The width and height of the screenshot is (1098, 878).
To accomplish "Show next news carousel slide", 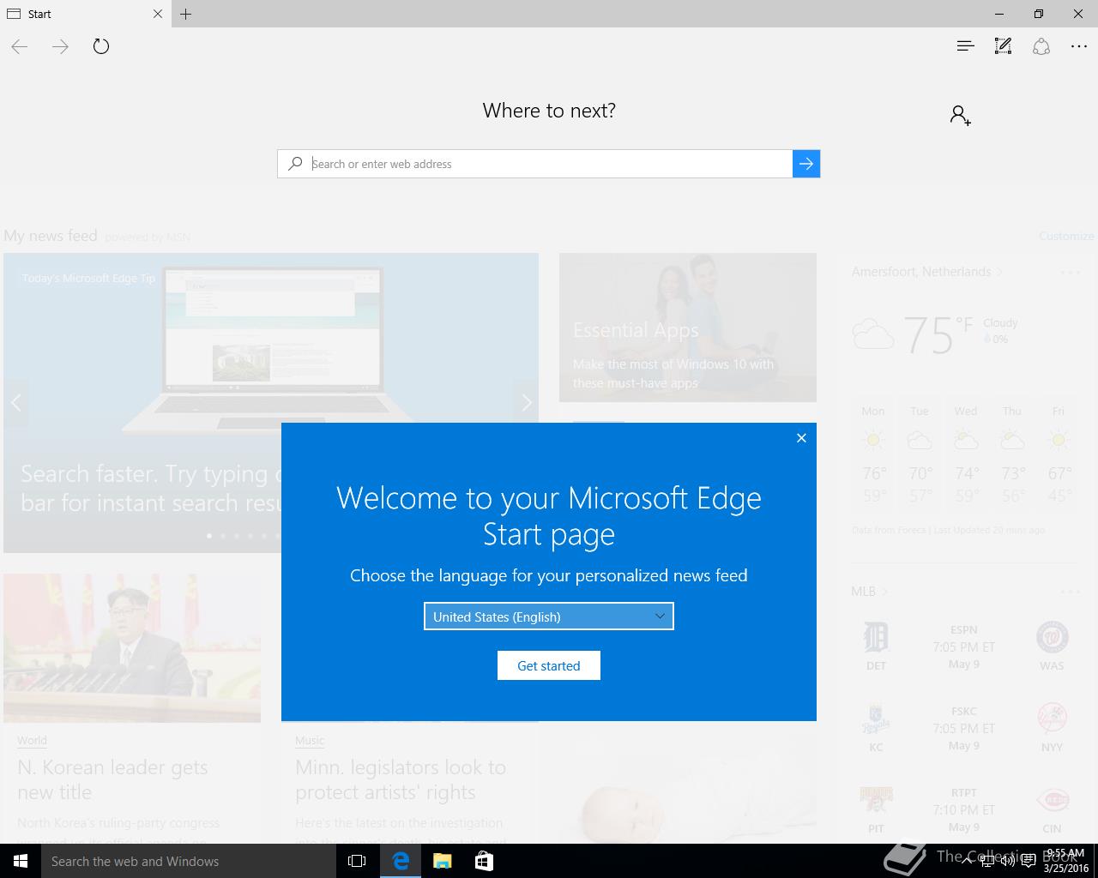I will [x=527, y=402].
